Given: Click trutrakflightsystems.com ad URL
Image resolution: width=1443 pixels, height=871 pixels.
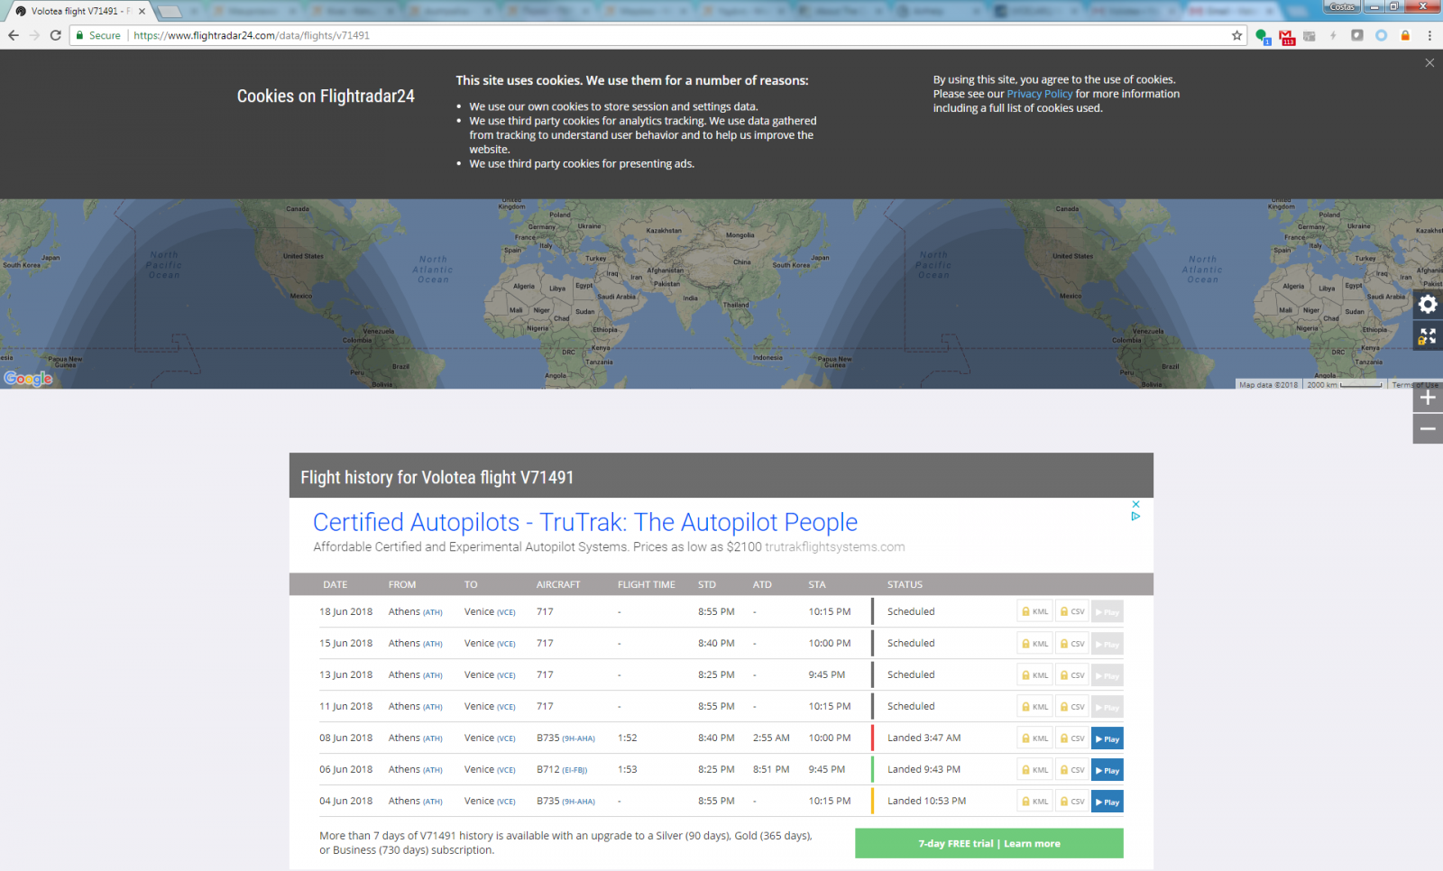Looking at the screenshot, I should [835, 546].
